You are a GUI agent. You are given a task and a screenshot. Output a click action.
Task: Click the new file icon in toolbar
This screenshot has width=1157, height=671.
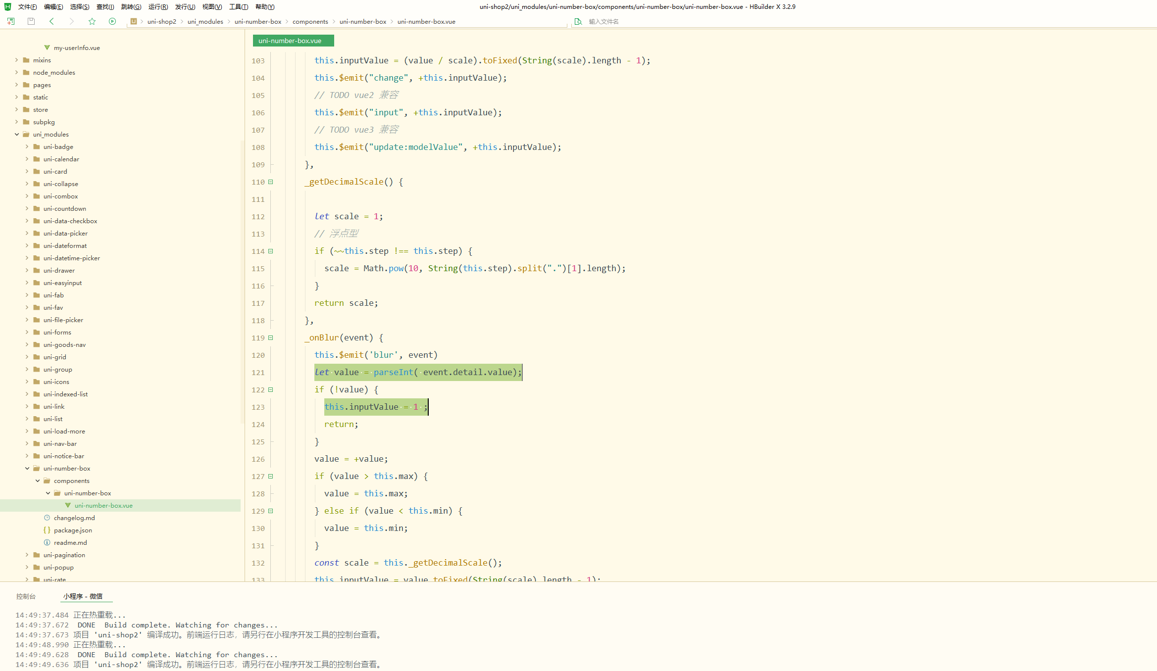[11, 21]
